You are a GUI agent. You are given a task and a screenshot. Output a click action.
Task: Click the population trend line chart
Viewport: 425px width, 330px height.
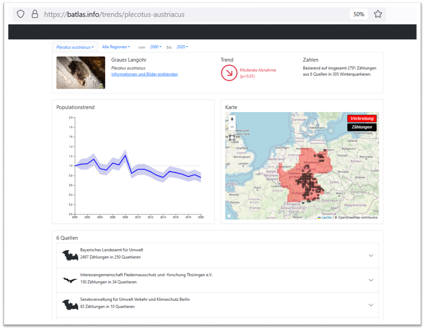pos(136,167)
